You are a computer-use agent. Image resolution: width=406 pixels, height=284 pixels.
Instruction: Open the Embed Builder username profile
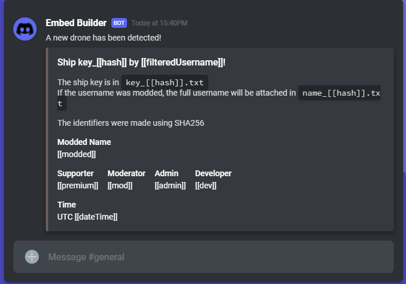pyautogui.click(x=76, y=23)
